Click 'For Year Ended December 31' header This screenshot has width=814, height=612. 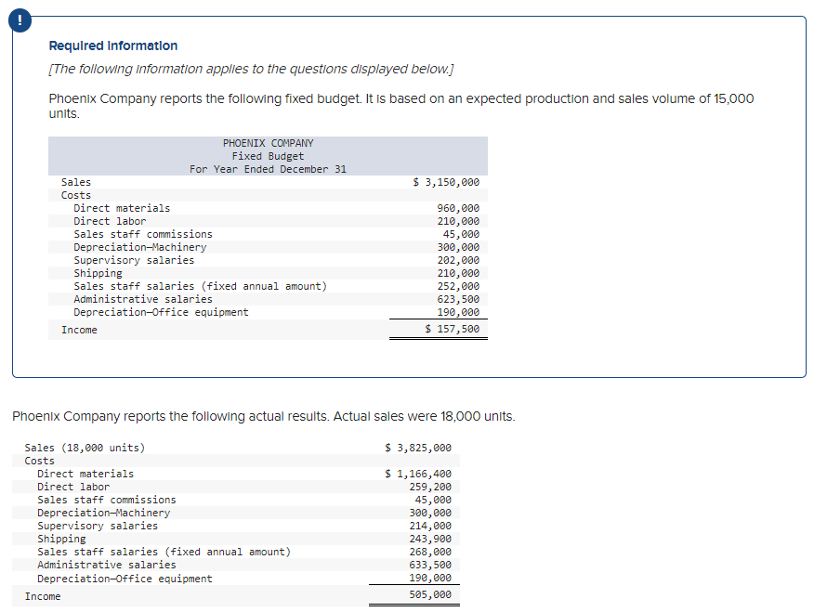tap(268, 169)
